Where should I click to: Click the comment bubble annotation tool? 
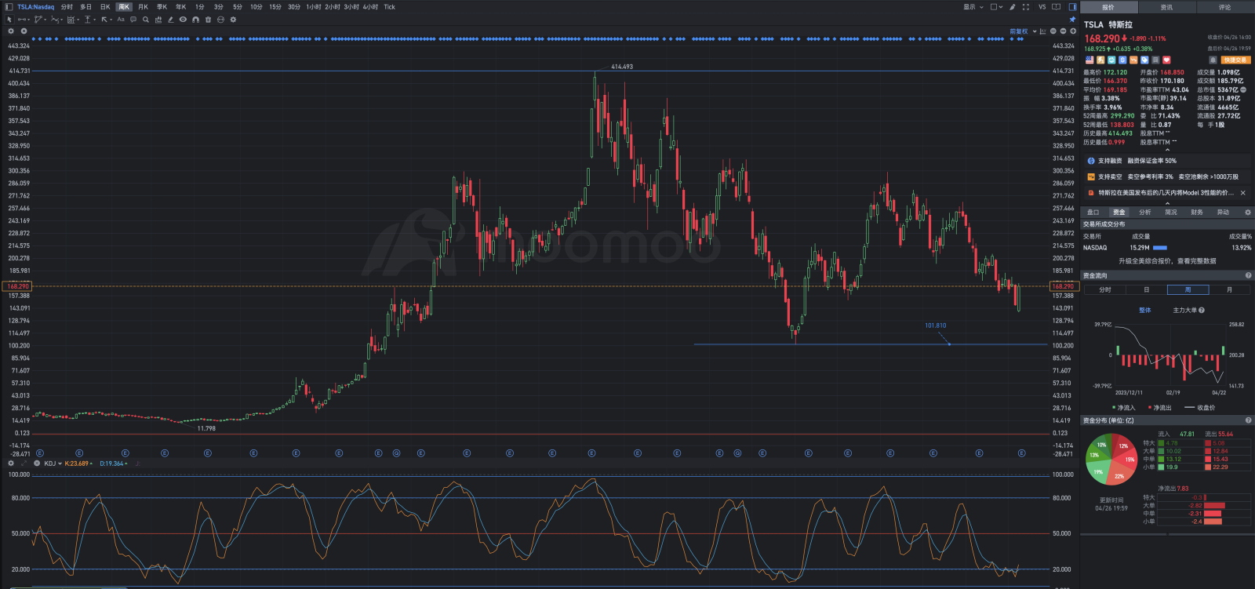point(133,20)
